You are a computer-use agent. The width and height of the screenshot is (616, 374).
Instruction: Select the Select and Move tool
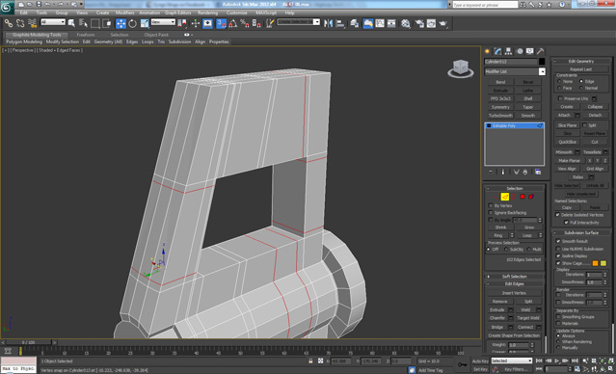tap(121, 23)
